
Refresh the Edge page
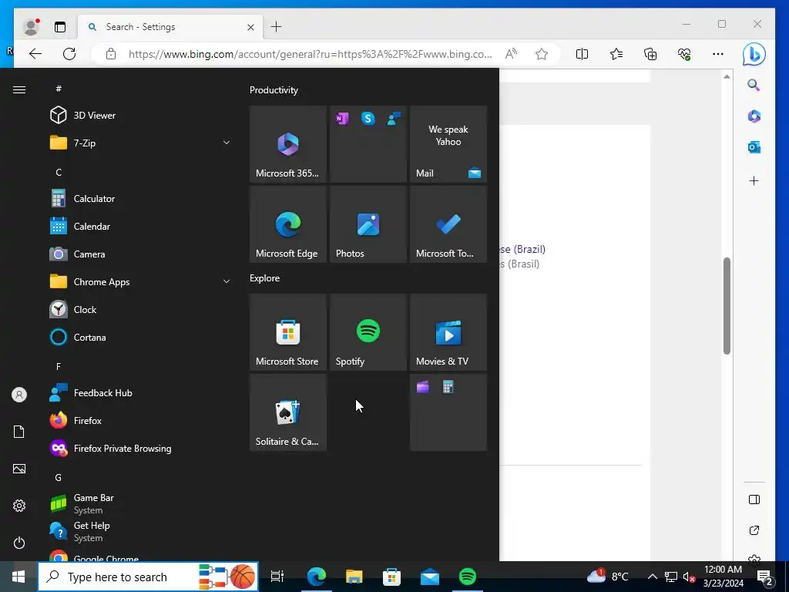point(69,54)
